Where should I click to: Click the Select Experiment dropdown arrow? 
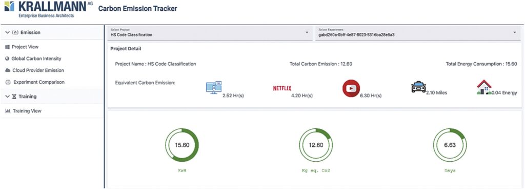click(515, 32)
